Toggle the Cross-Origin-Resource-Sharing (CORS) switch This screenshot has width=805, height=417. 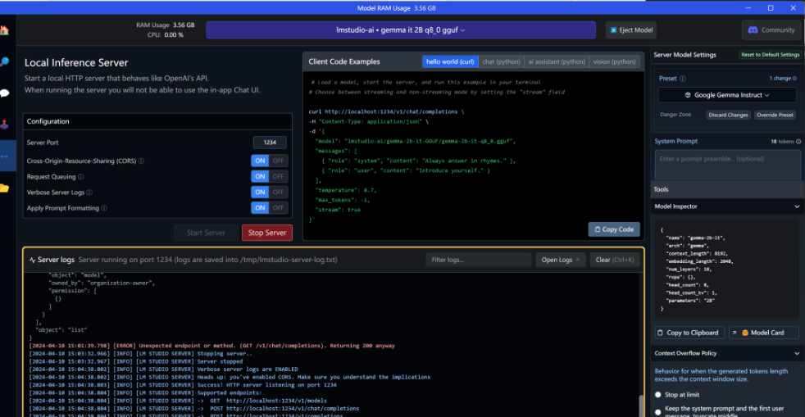tap(270, 161)
